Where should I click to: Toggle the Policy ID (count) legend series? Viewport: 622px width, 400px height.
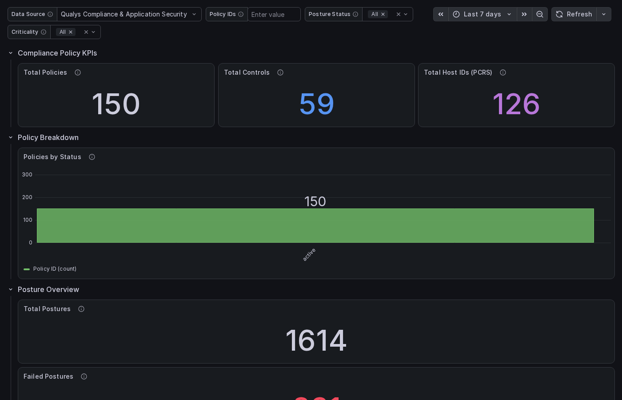point(55,269)
